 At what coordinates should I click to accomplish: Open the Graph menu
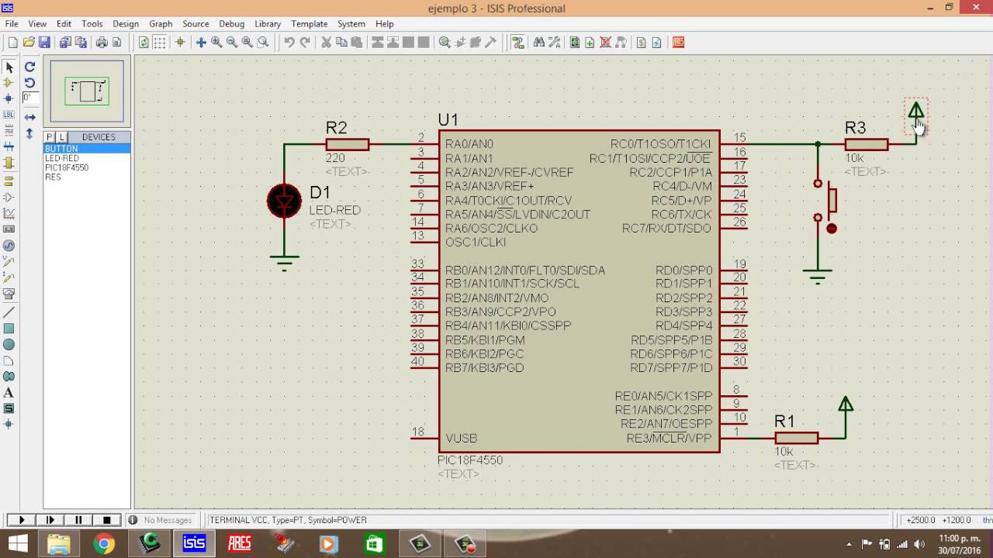161,24
